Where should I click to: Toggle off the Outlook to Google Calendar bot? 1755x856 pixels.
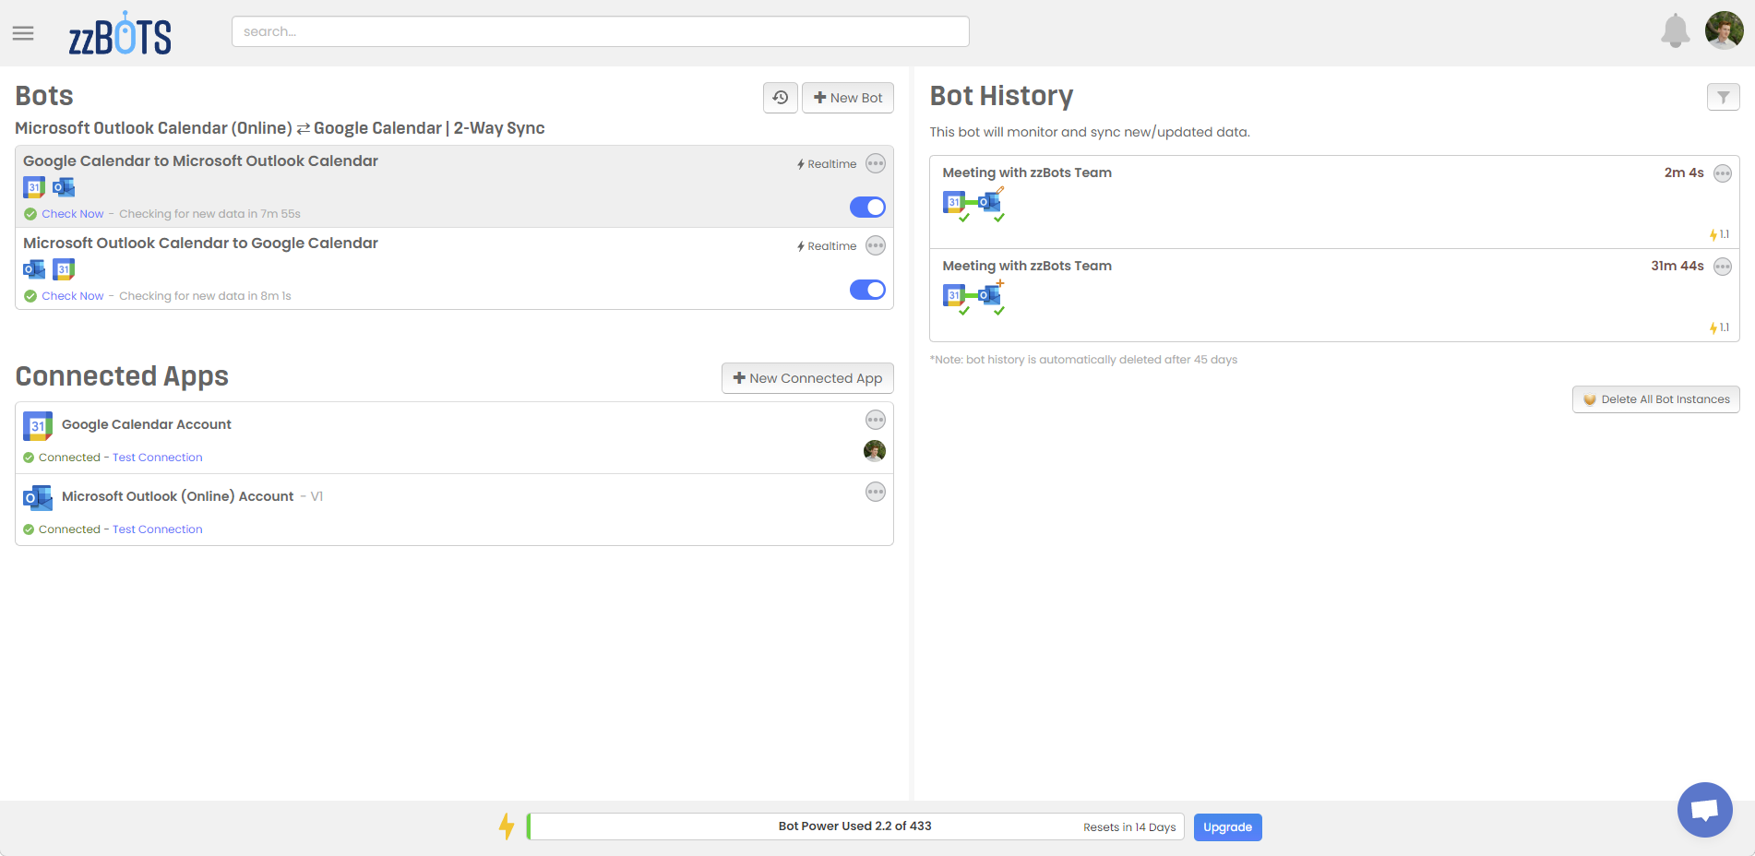(867, 290)
